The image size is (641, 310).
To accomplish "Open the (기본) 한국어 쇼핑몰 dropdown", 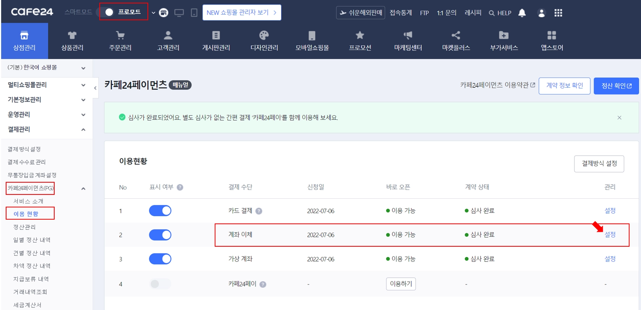I will 47,67.
